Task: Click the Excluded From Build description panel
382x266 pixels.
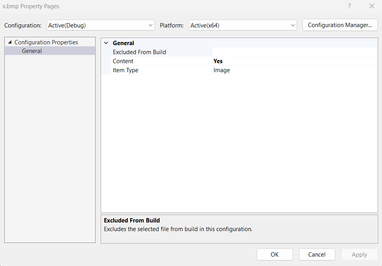Action: [239, 229]
